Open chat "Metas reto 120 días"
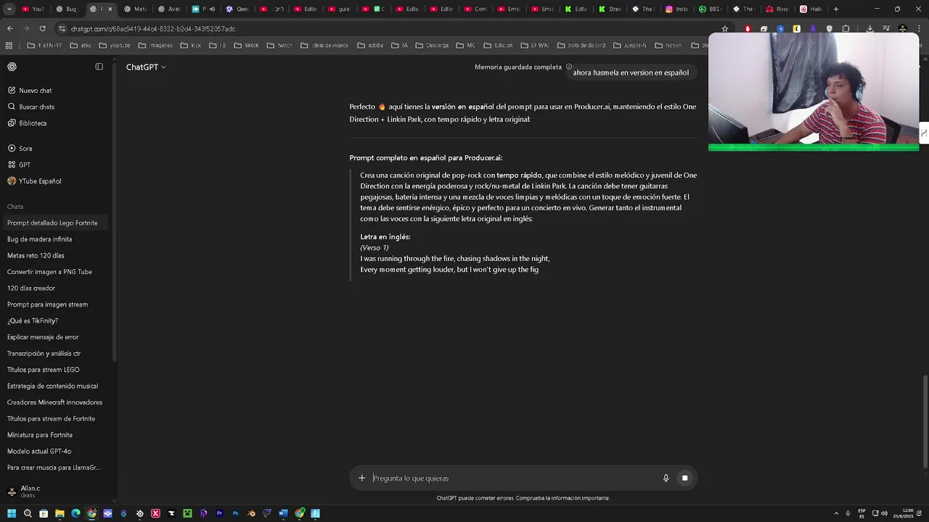 click(x=55, y=255)
